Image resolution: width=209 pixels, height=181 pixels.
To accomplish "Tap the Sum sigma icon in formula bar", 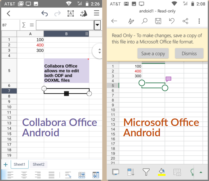I will pos(24,25).
